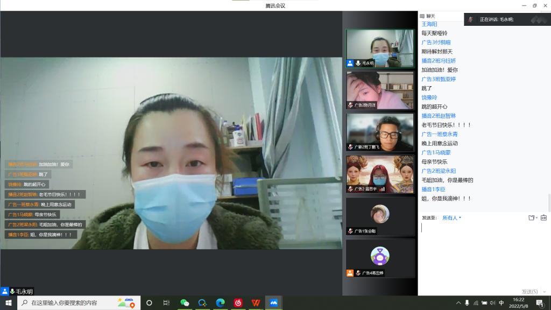Click the network icon in system tray
Viewport: 551px width, 310px height.
[x=476, y=303]
